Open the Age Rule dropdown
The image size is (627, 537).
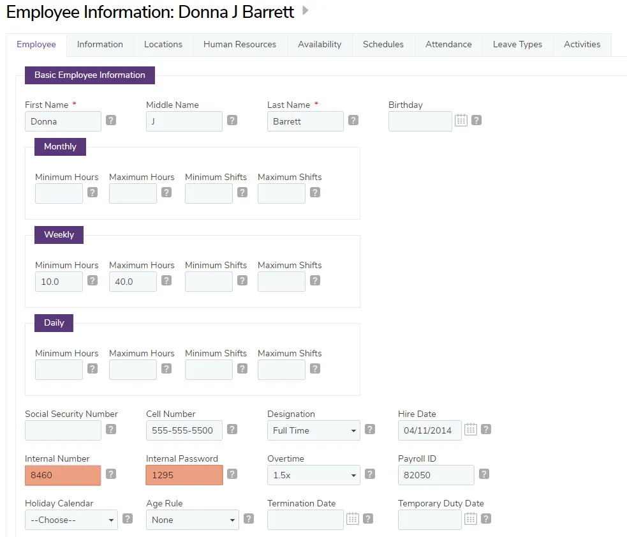click(193, 520)
